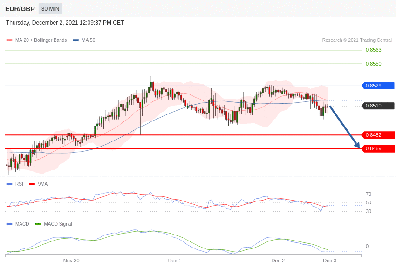Image resolution: width=396 pixels, height=268 pixels.
Task: Click the RSI legend label
Action: point(19,184)
